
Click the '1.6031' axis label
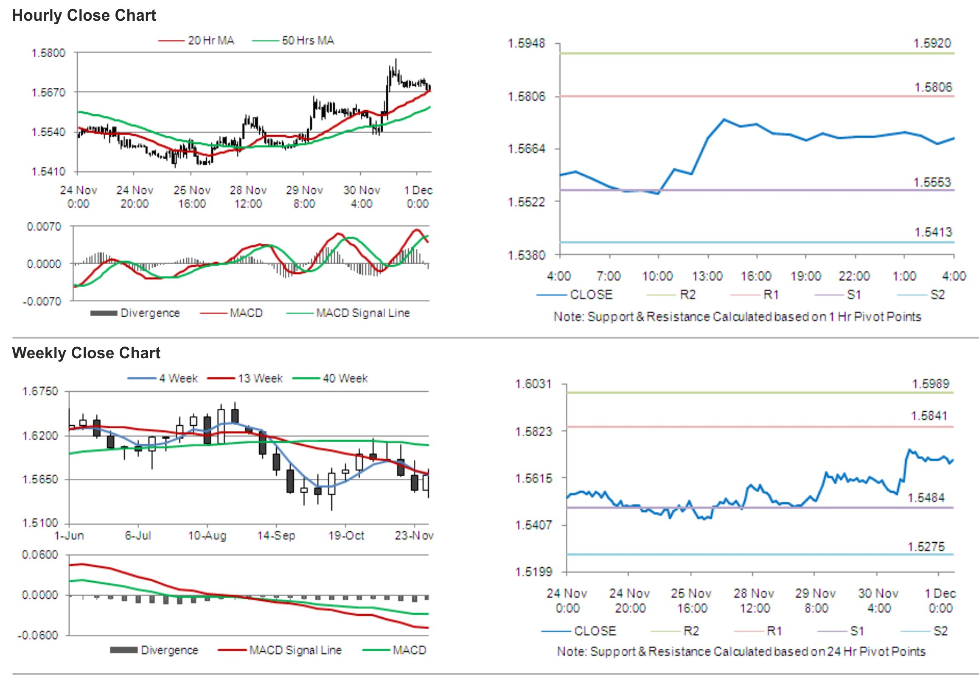533,384
